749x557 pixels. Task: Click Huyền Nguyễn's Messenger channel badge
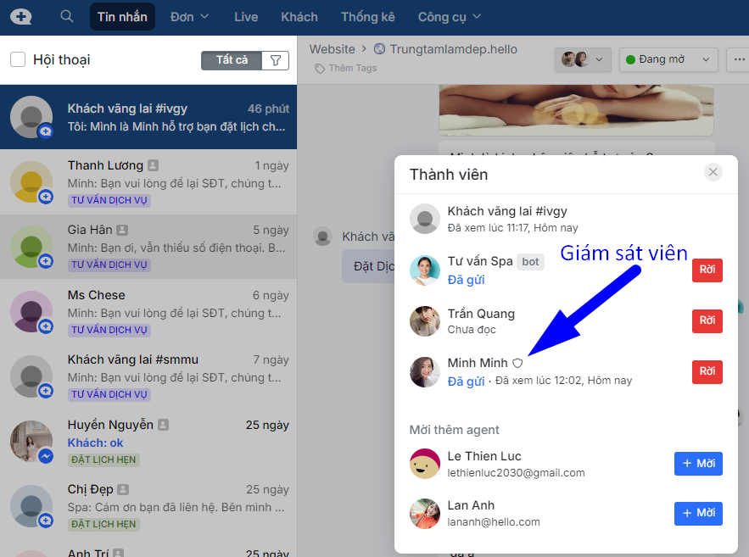click(46, 456)
